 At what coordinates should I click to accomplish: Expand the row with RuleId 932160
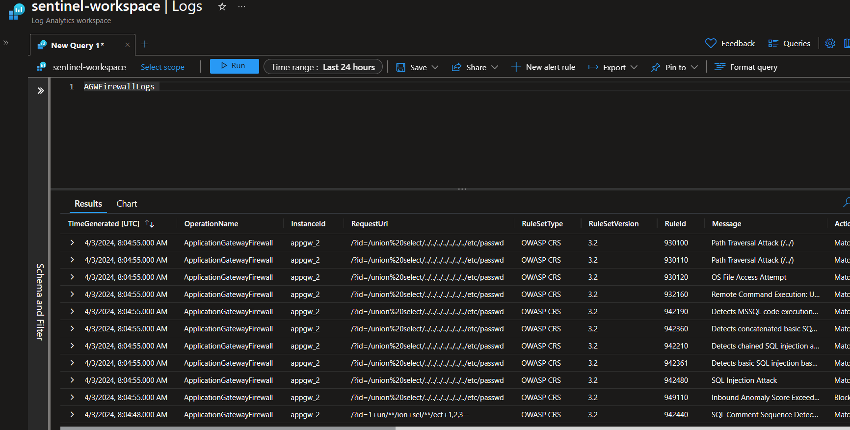(x=72, y=294)
